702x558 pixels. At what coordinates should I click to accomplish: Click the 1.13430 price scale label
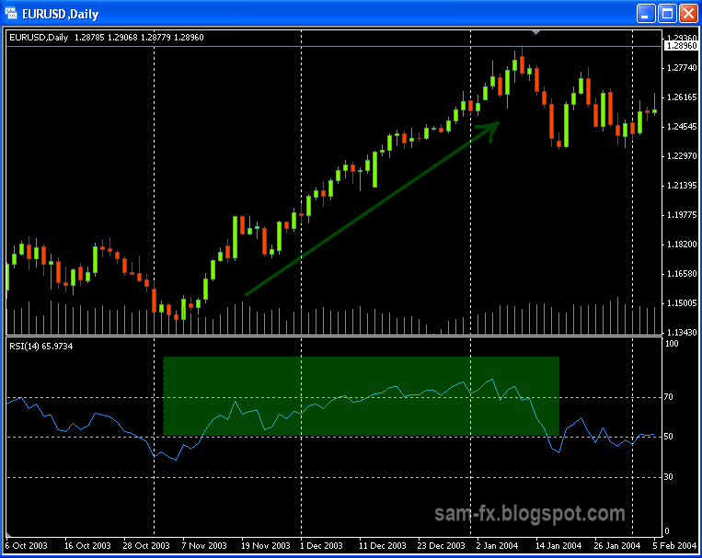coord(682,332)
